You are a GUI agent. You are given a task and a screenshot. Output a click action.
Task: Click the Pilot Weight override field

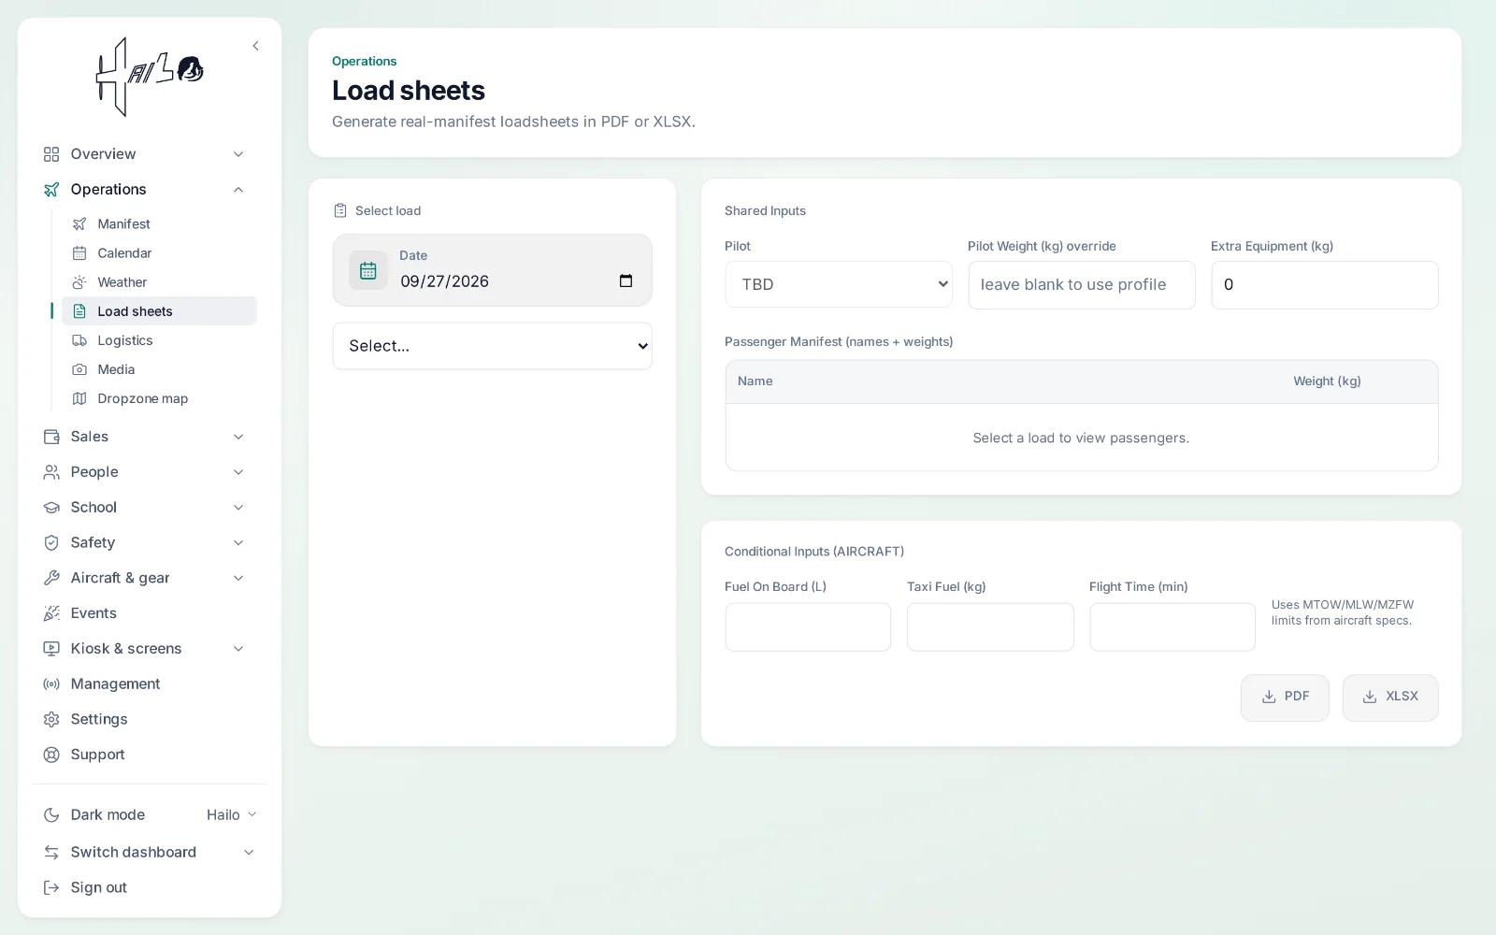[1082, 285]
